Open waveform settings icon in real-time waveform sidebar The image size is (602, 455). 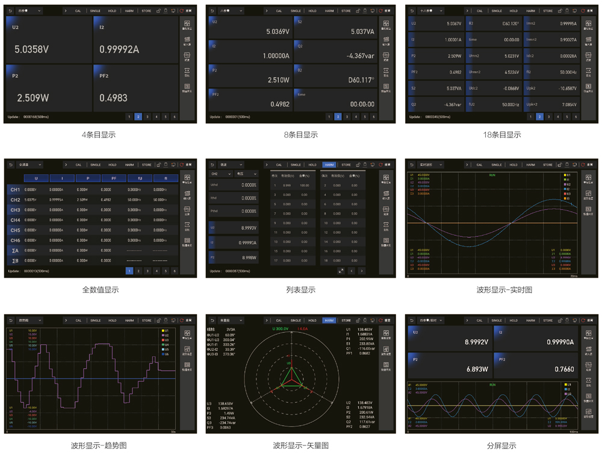[x=588, y=195]
